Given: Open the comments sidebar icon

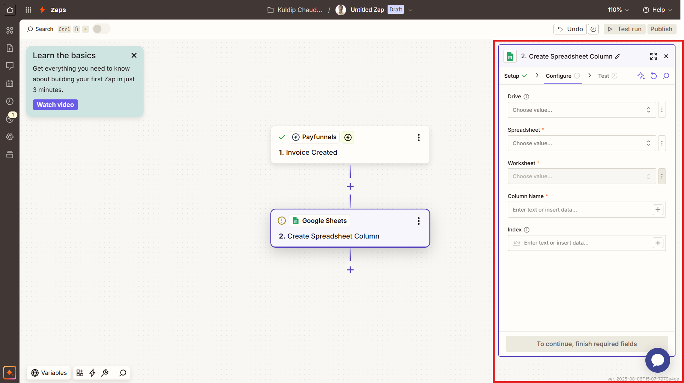Looking at the screenshot, I should [10, 66].
